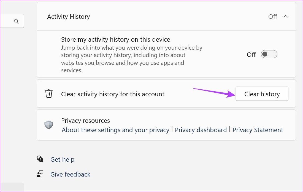
Task: Click Clear activity history for this account text
Action: [113, 94]
